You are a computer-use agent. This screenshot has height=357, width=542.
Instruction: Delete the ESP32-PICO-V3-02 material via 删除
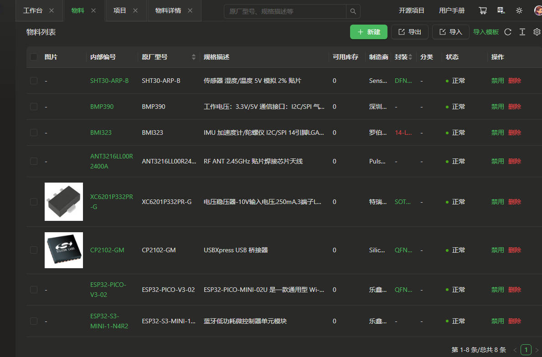coord(514,290)
